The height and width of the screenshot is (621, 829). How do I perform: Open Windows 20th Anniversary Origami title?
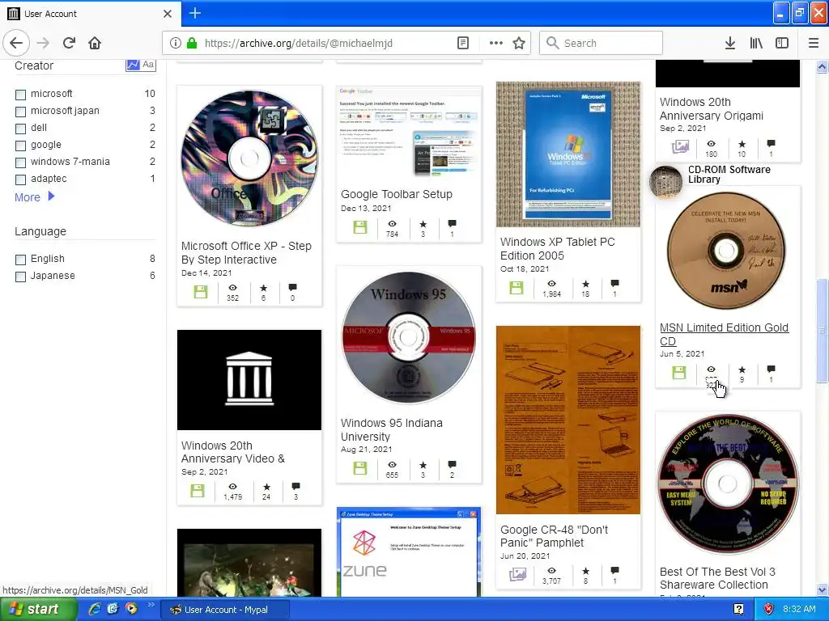click(x=711, y=108)
